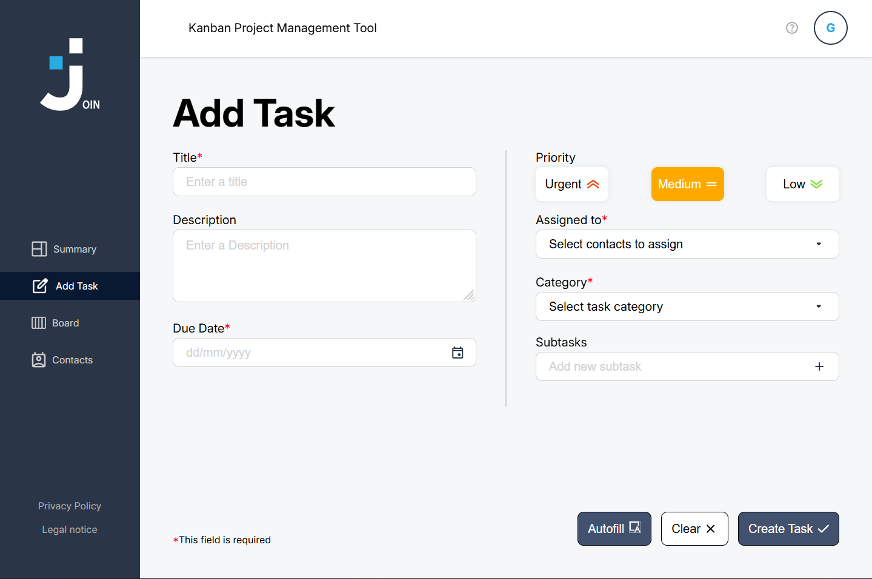The width and height of the screenshot is (872, 579).
Task: Click the Board columns icon in sidebar
Action: point(39,322)
